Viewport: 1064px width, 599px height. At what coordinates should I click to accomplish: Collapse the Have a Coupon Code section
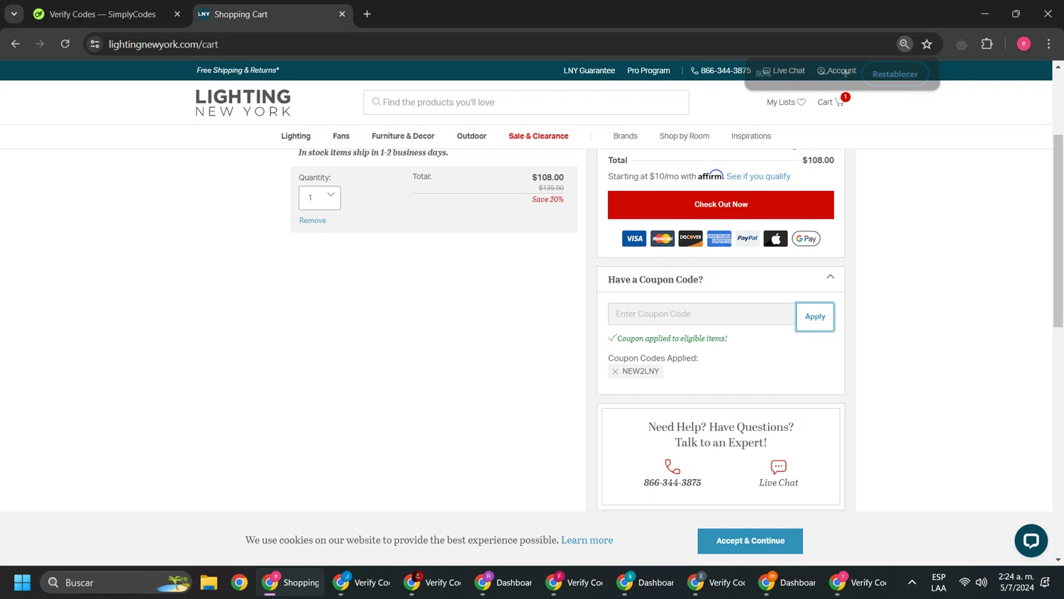point(830,277)
